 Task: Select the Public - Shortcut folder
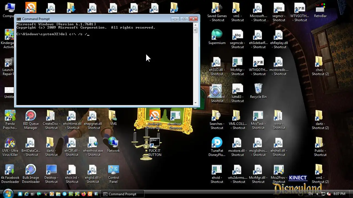tap(320, 147)
